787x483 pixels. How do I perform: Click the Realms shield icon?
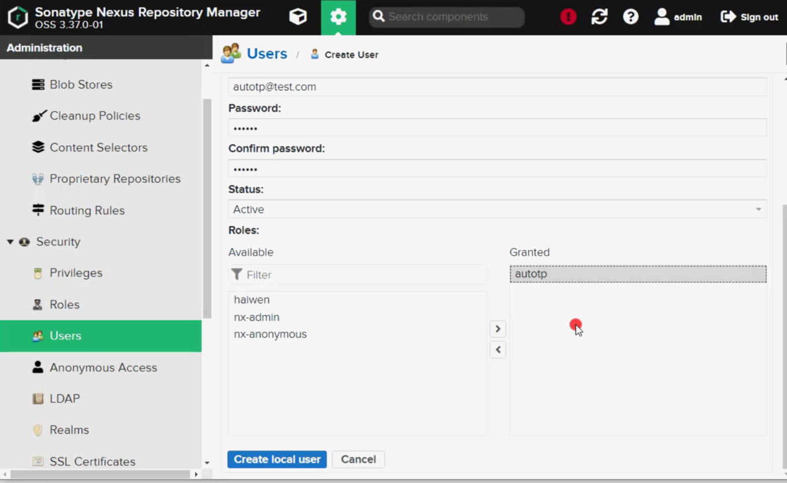38,430
